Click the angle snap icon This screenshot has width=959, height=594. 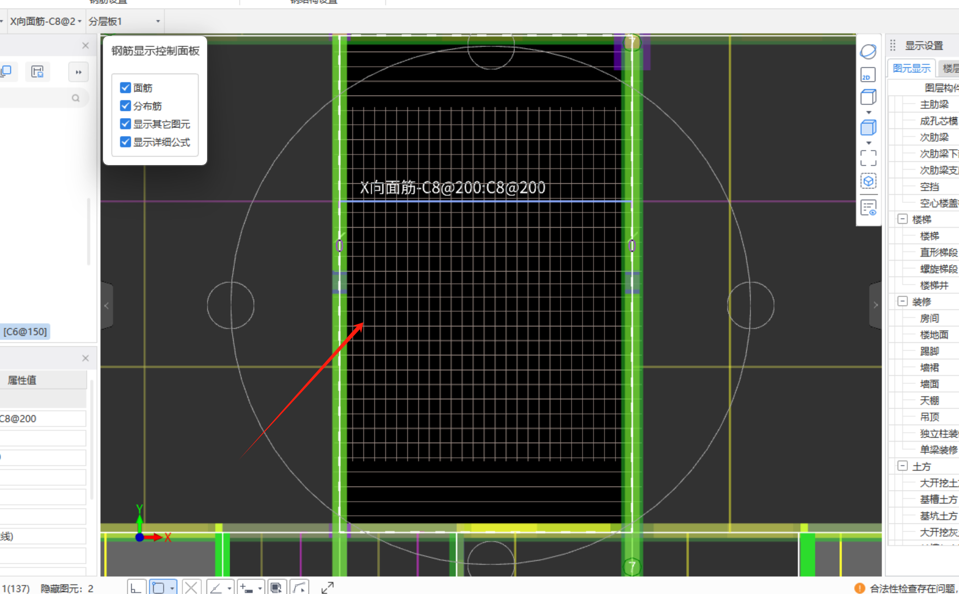216,588
